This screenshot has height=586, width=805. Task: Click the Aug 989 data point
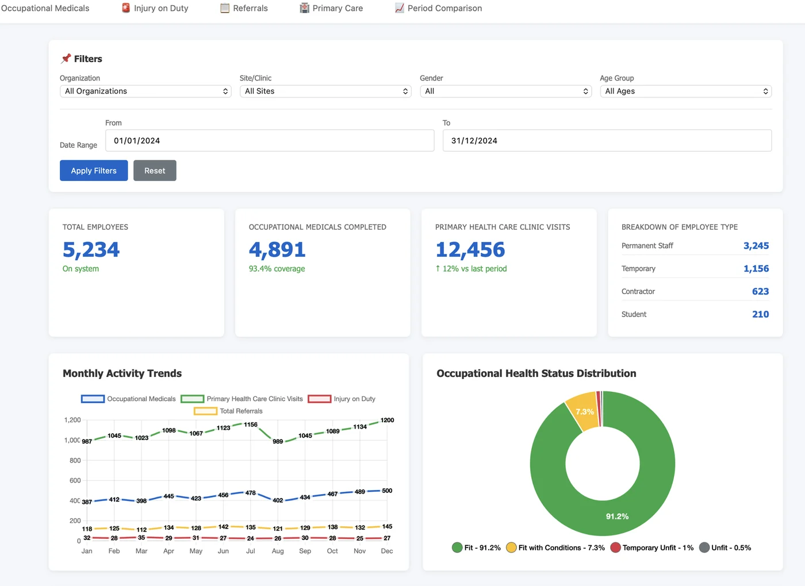pyautogui.click(x=278, y=441)
